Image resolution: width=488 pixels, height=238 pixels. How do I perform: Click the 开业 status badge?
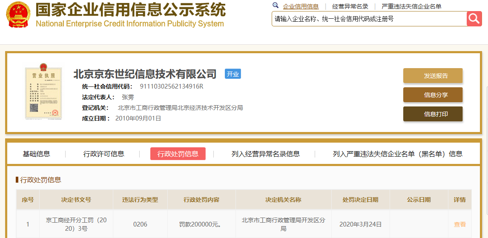[233, 74]
